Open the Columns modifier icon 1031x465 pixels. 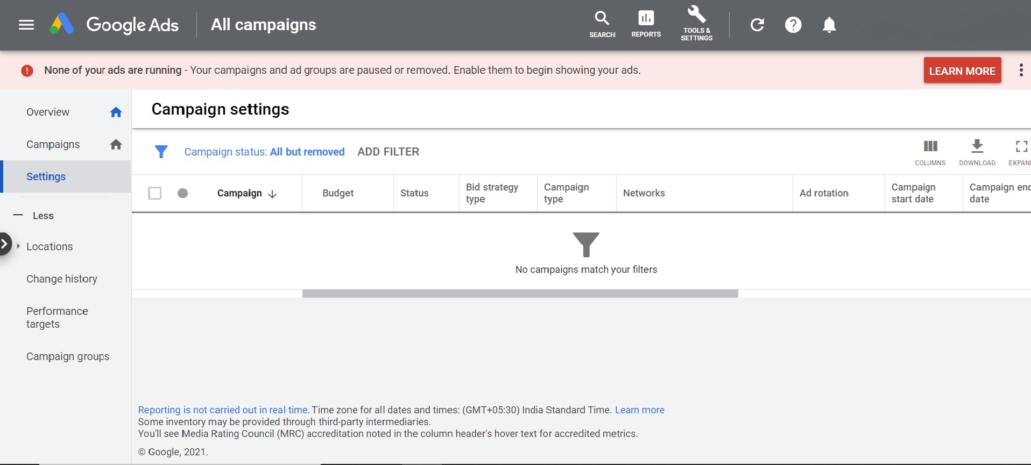(x=930, y=146)
